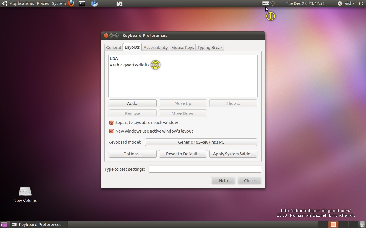The width and height of the screenshot is (366, 228).
Task: Switch to the Typing Break tab
Action: pos(210,47)
